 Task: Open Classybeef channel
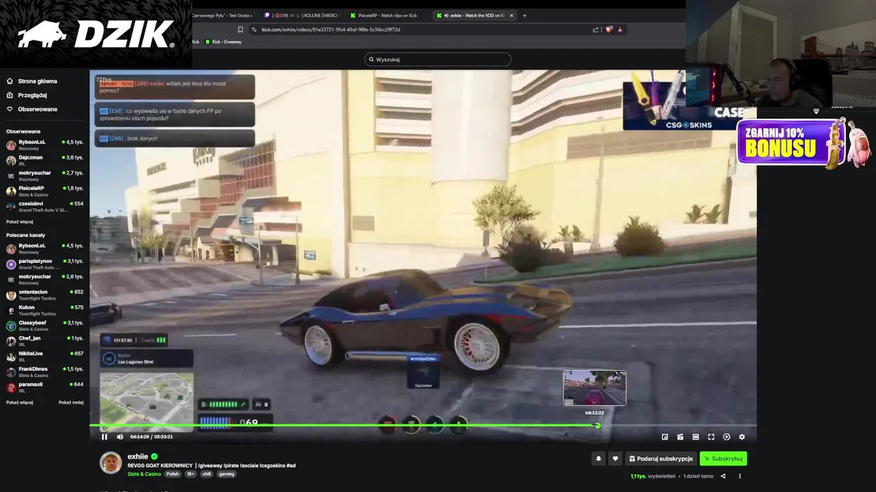tap(44, 325)
